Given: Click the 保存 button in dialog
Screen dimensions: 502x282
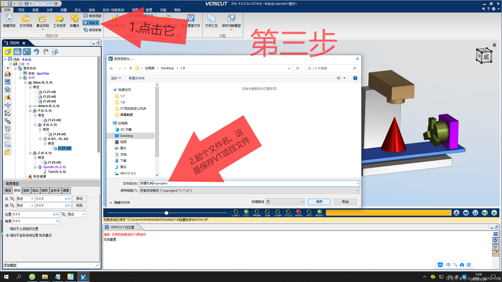Looking at the screenshot, I should pyautogui.click(x=319, y=202).
